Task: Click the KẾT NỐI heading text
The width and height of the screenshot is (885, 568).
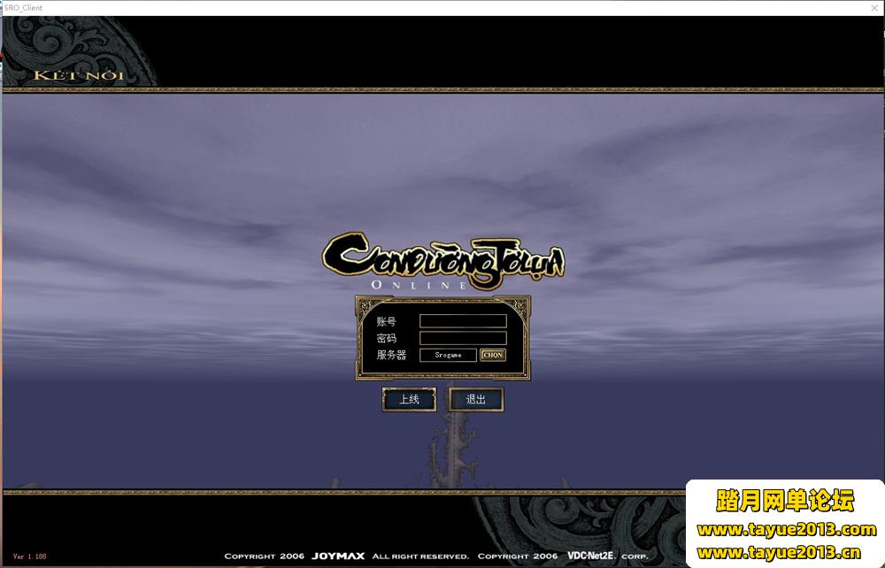Action: pos(79,75)
